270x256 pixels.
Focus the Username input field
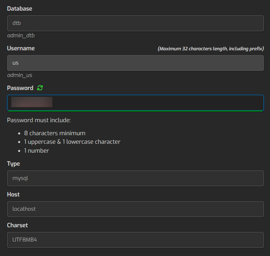pyautogui.click(x=135, y=63)
